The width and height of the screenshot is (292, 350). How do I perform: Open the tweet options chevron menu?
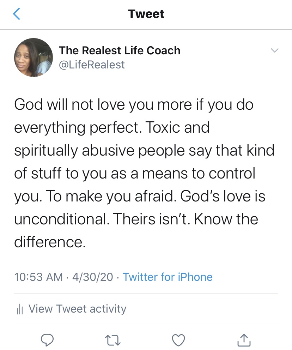[274, 51]
